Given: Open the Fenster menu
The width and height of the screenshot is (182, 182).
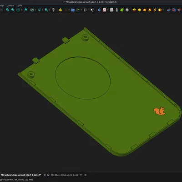Looking at the screenshot, I should (x=11, y=5).
